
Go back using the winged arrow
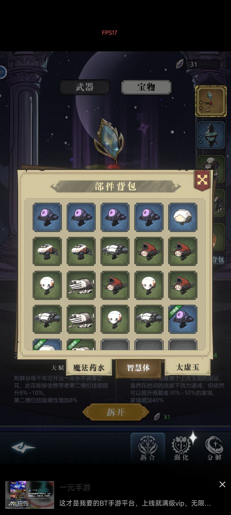pyautogui.click(x=23, y=447)
